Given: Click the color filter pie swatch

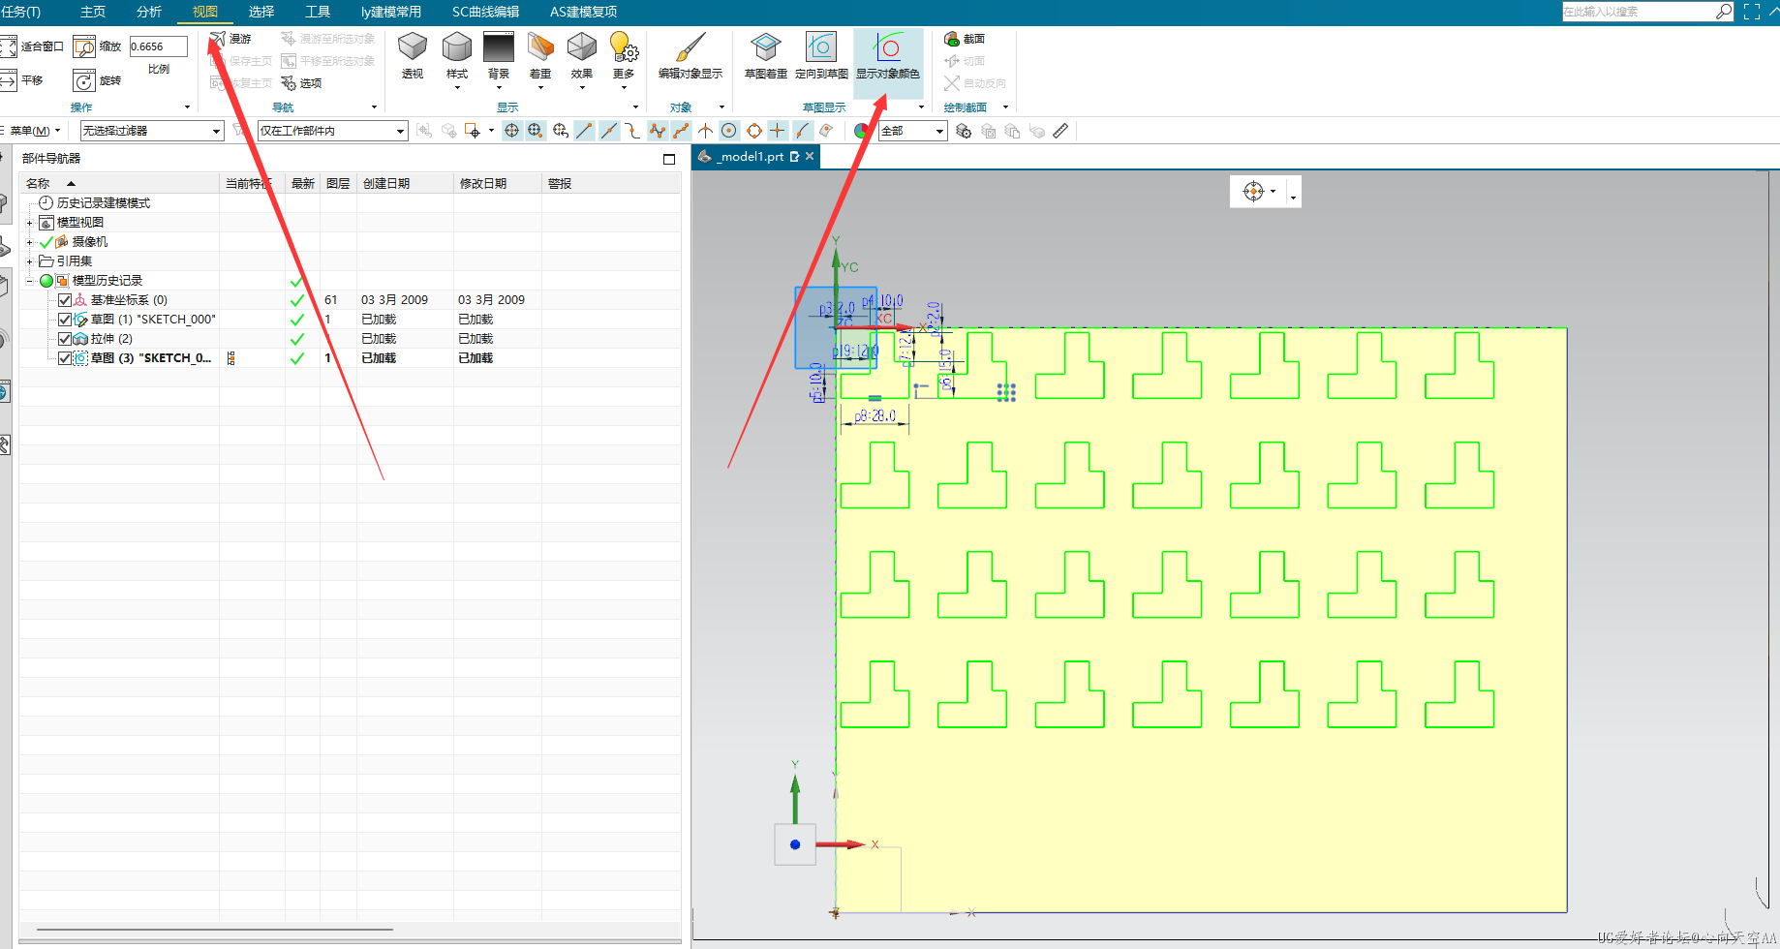Looking at the screenshot, I should (x=861, y=131).
